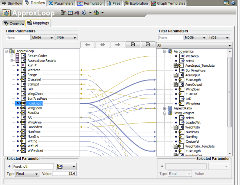The image size is (240, 185).
Task: Click the left arrow mapping button
Action: point(87,44)
